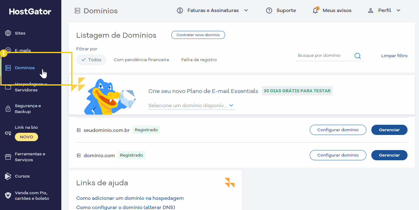
Task: Open Como configurar o domínio (alterar DNS)
Action: 125,208
